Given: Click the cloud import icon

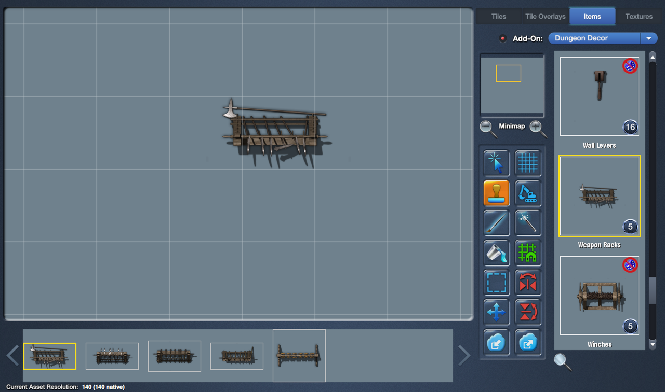Looking at the screenshot, I should [496, 342].
